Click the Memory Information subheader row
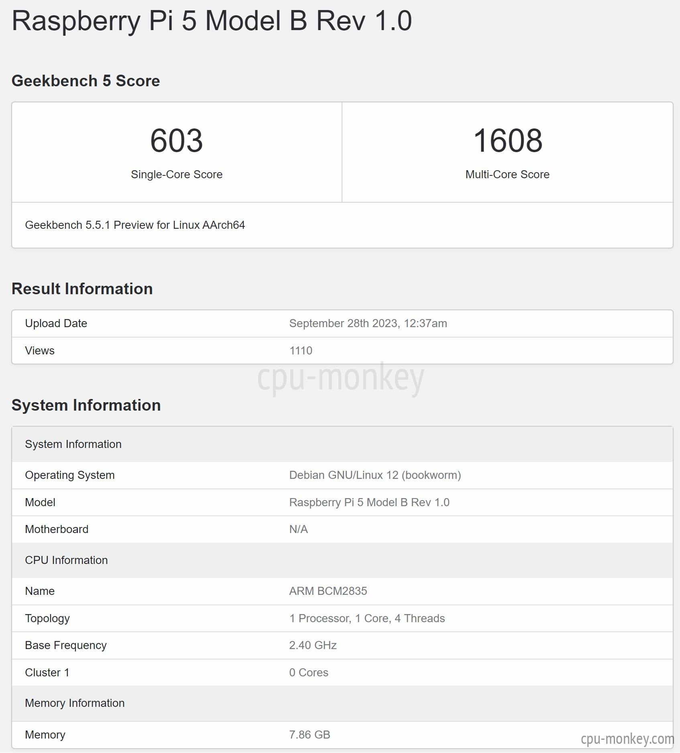Screen dimensions: 680x753 click(342, 703)
